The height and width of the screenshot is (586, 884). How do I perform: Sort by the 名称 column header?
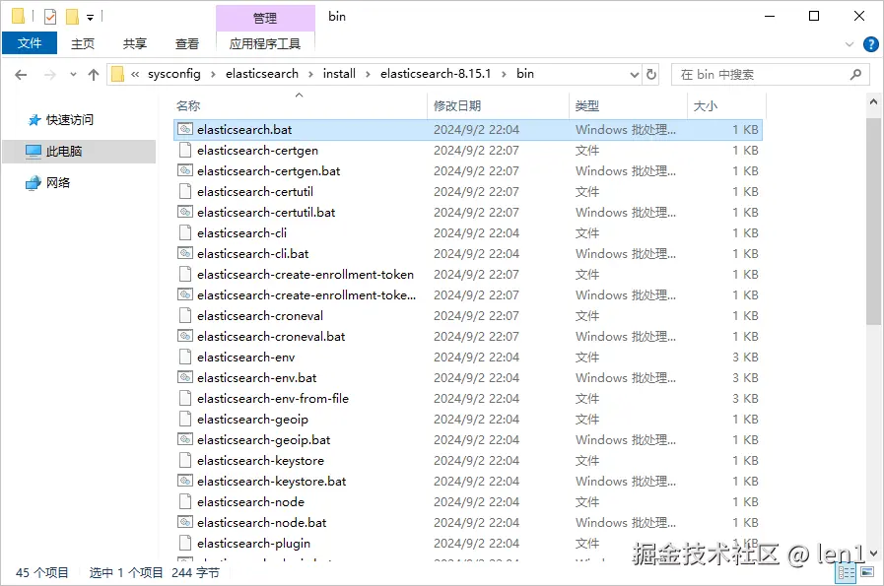(x=188, y=106)
